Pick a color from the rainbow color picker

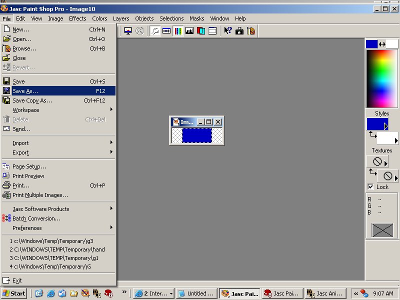pos(382,77)
